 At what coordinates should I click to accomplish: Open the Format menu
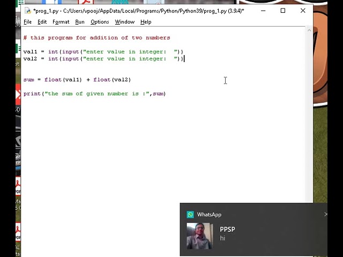pyautogui.click(x=61, y=22)
